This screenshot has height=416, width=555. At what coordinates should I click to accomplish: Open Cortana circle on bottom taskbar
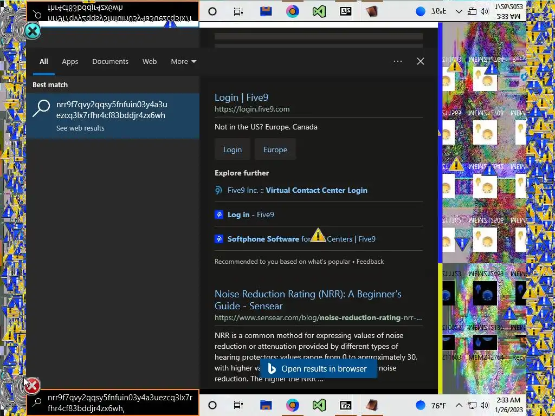212,405
